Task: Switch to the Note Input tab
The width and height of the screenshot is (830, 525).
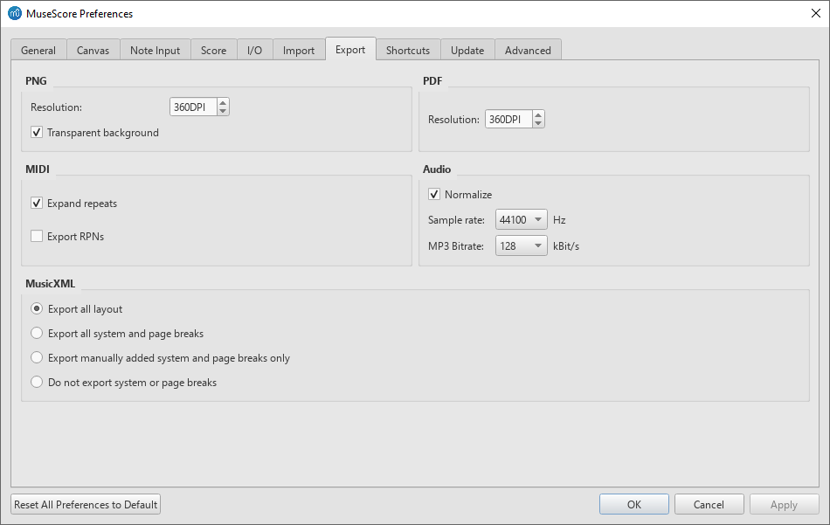Action: coord(155,50)
